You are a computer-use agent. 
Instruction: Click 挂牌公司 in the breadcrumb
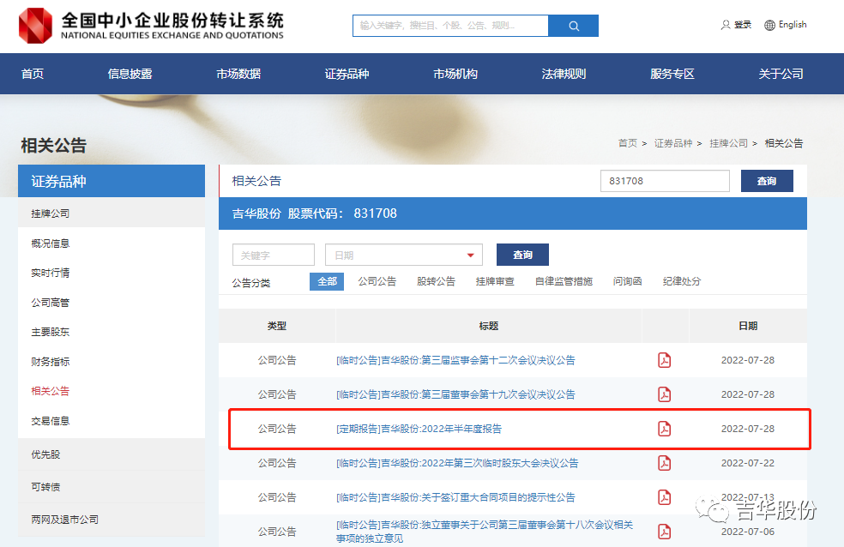[729, 143]
